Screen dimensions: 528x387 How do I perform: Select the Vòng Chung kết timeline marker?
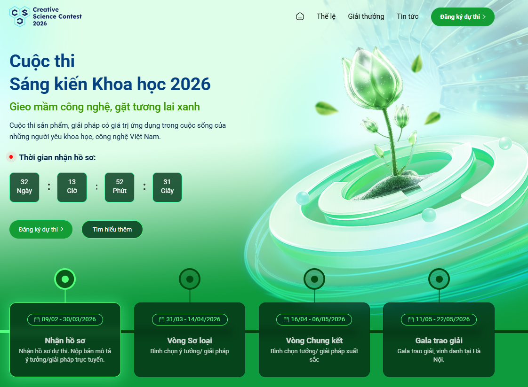pyautogui.click(x=314, y=279)
